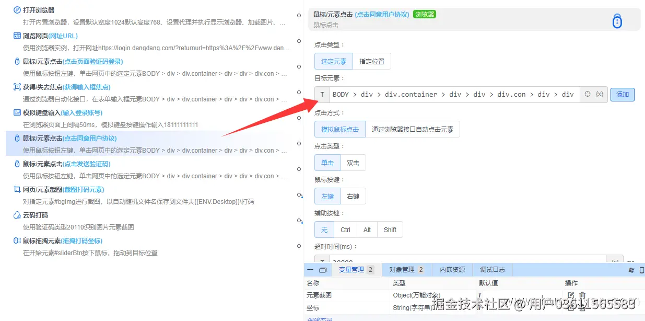Image resolution: width=645 pixels, height=321 pixels.
Task: Select the 指定位置 click type option
Action: [372, 61]
